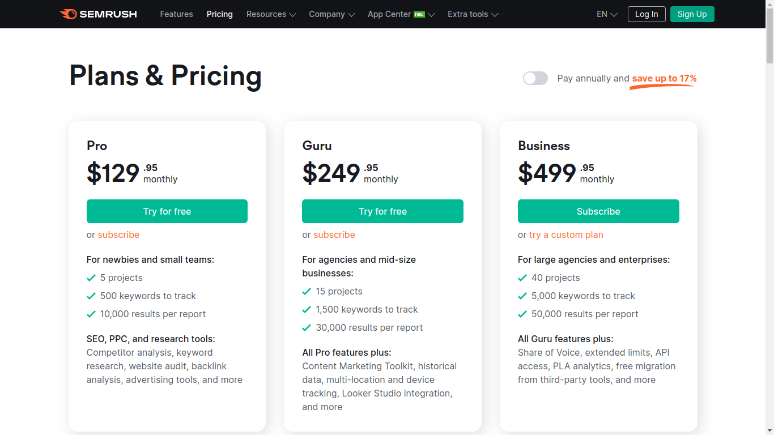Click the '40 projects' text
774x435 pixels.
coord(556,278)
